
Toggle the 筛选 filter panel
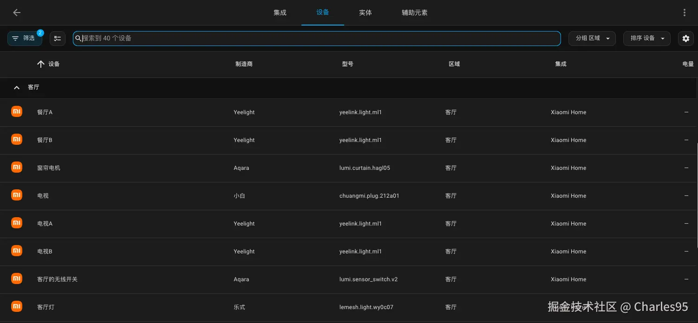(25, 38)
